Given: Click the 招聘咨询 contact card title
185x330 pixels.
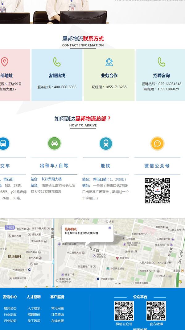Looking at the screenshot, I should (x=162, y=76).
